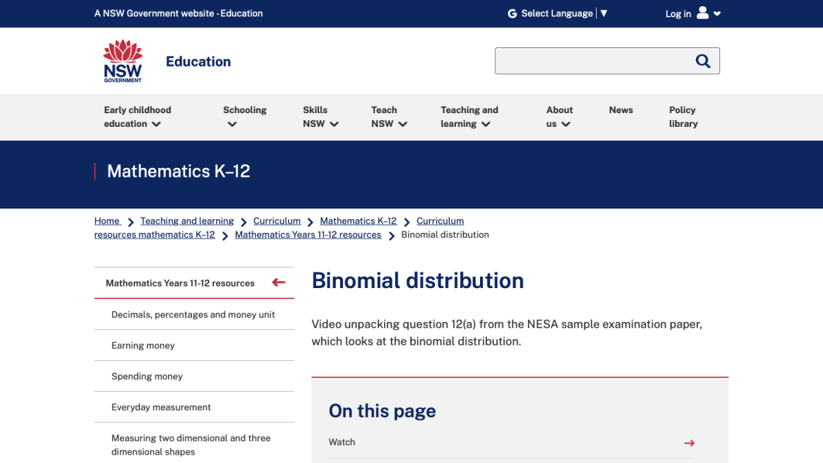Screen dimensions: 823x463
Task: Click the red arrow icon next to Watch
Action: coord(689,443)
